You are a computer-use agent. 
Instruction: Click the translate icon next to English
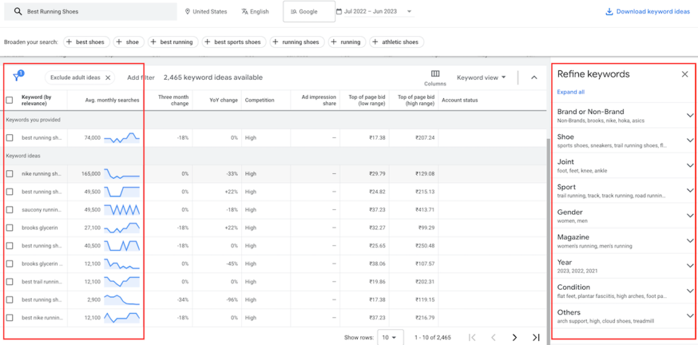[245, 12]
